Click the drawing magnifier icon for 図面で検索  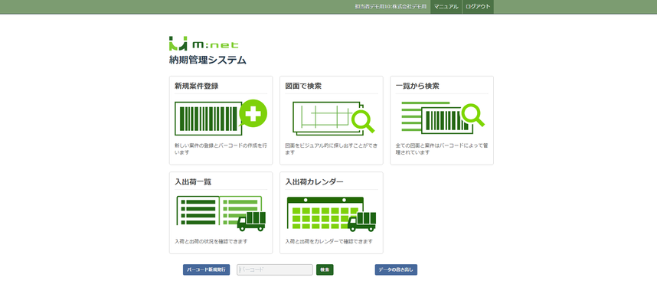tap(332, 118)
